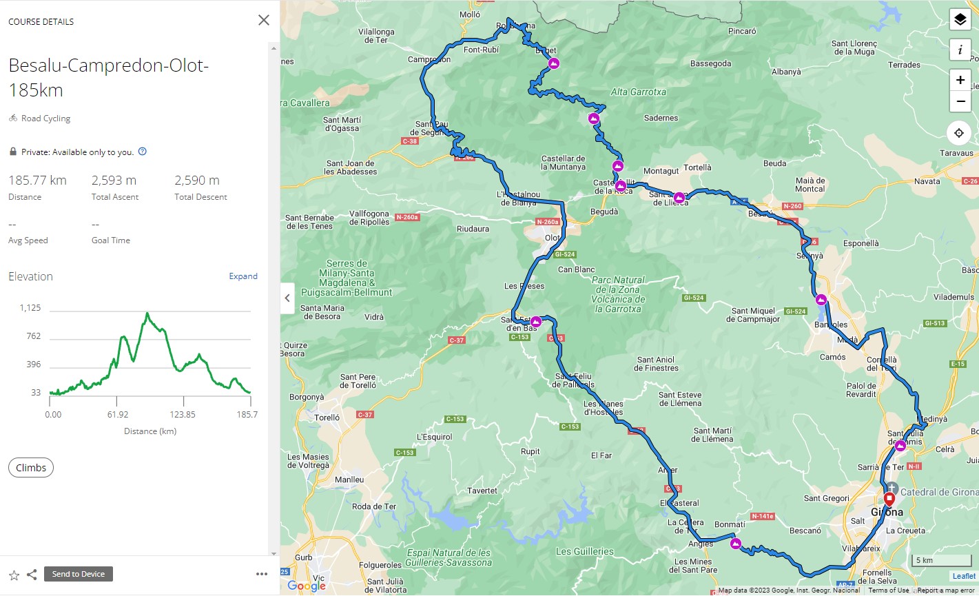
Task: Collapse the side panel with arrow
Action: 287,298
